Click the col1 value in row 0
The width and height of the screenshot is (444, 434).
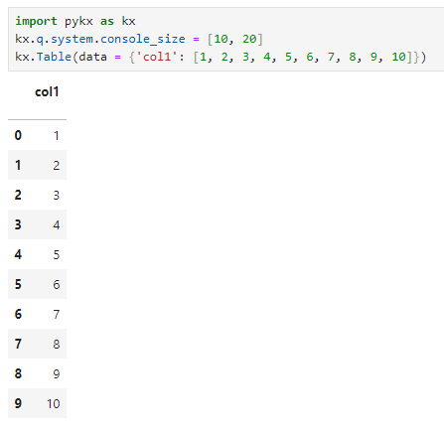point(57,135)
